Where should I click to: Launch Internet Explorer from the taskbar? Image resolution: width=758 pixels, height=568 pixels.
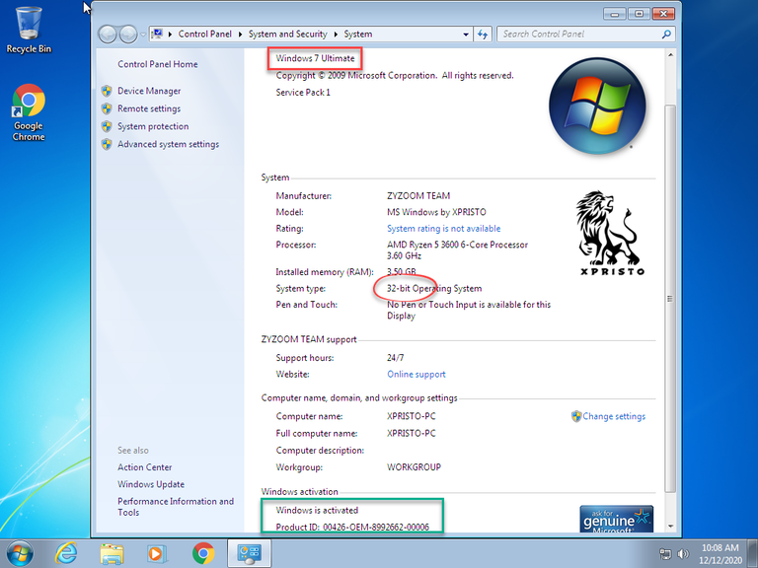pos(66,553)
